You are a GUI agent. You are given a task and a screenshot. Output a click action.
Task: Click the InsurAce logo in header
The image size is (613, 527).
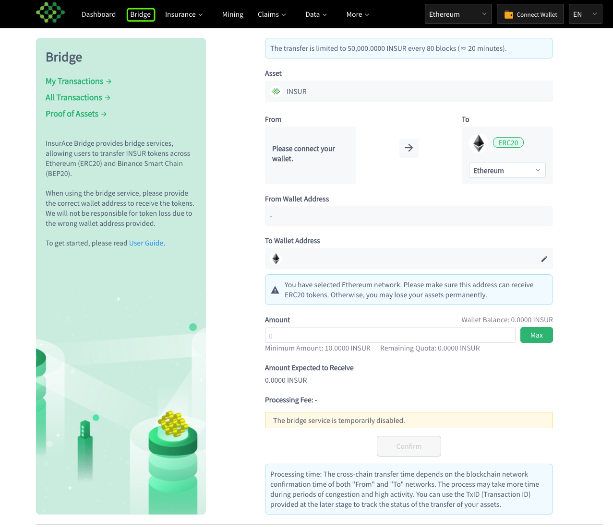coord(50,13)
